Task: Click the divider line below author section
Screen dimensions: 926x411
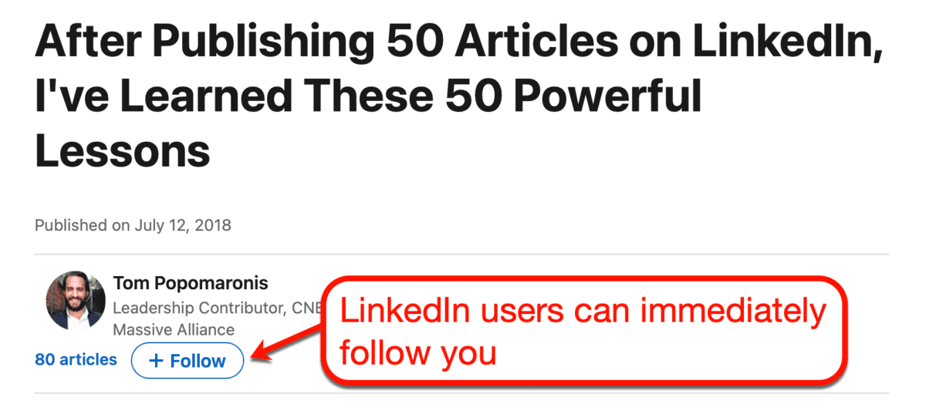Action: click(x=461, y=393)
